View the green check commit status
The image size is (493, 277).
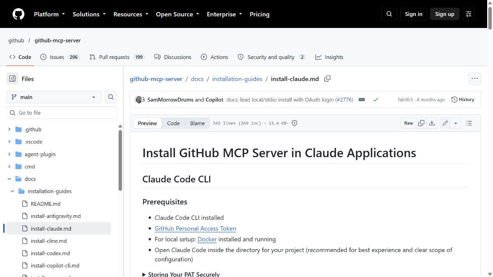[x=376, y=100]
